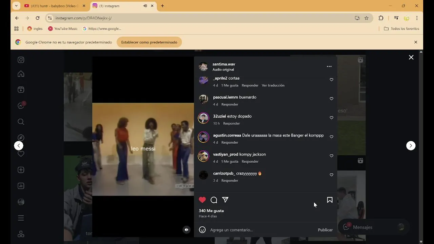434x244 pixels.
Task: Open Chrome profile avatar
Action: [x=407, y=18]
